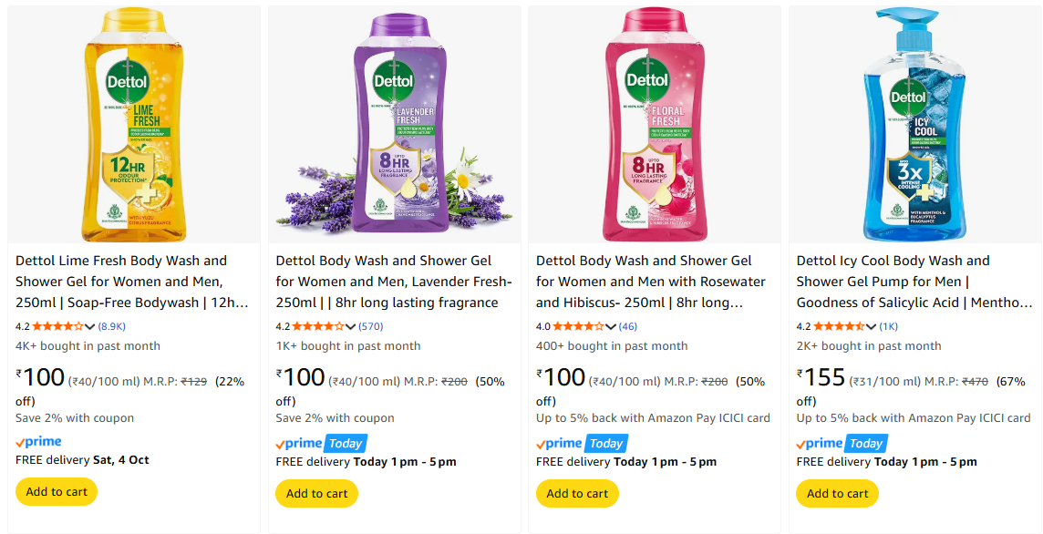Click Prime logo under Lime Fresh product
The width and height of the screenshot is (1043, 534).
coord(39,442)
